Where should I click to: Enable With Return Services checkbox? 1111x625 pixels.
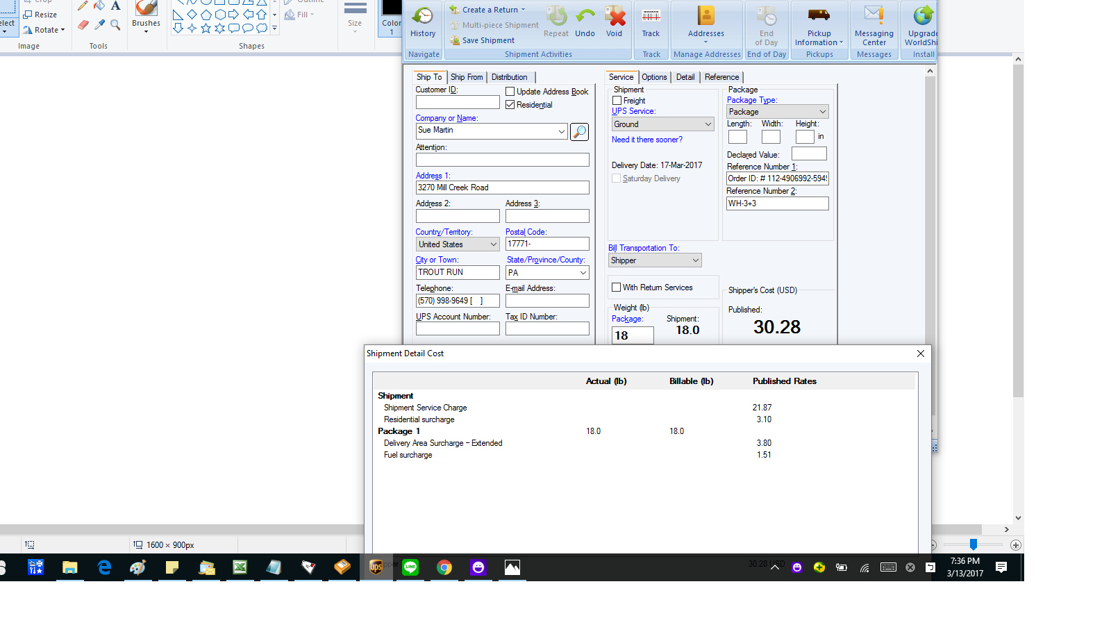click(x=616, y=287)
